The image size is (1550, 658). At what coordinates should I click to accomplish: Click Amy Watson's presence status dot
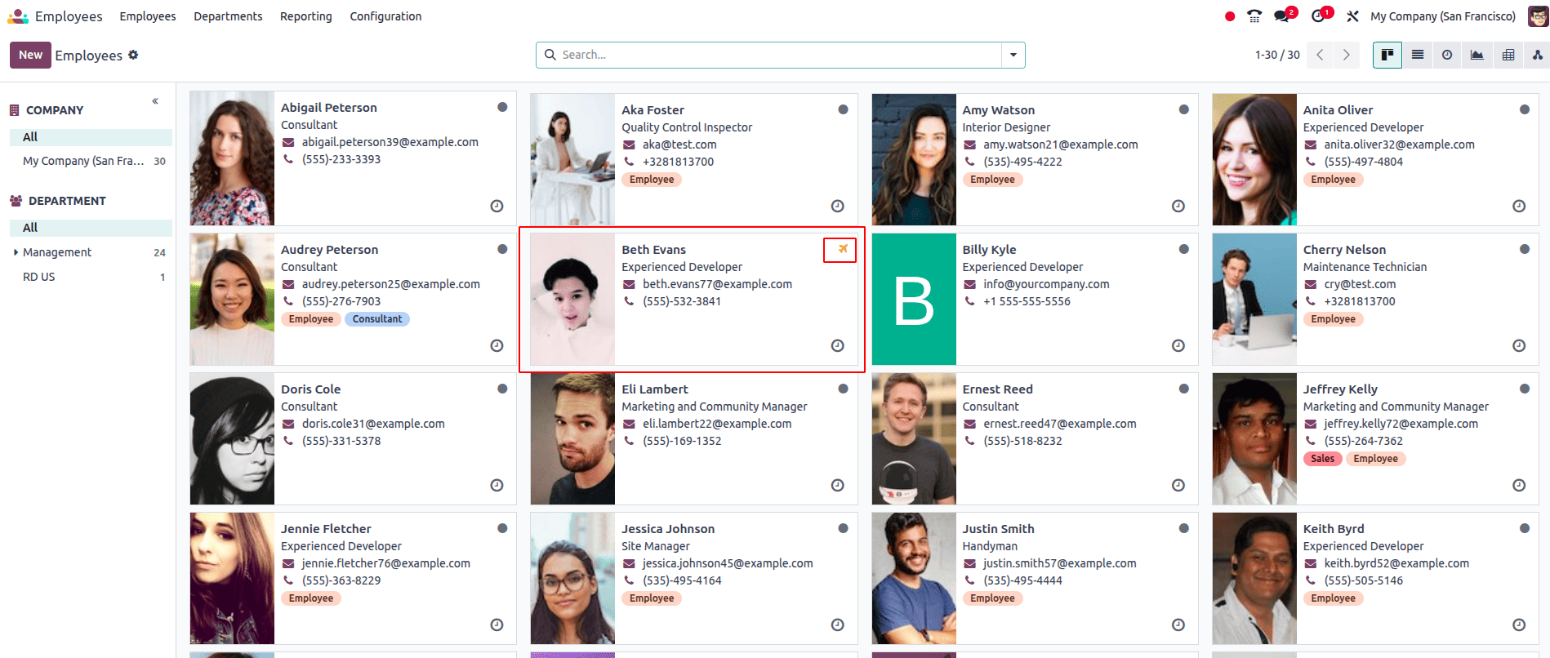click(1183, 109)
